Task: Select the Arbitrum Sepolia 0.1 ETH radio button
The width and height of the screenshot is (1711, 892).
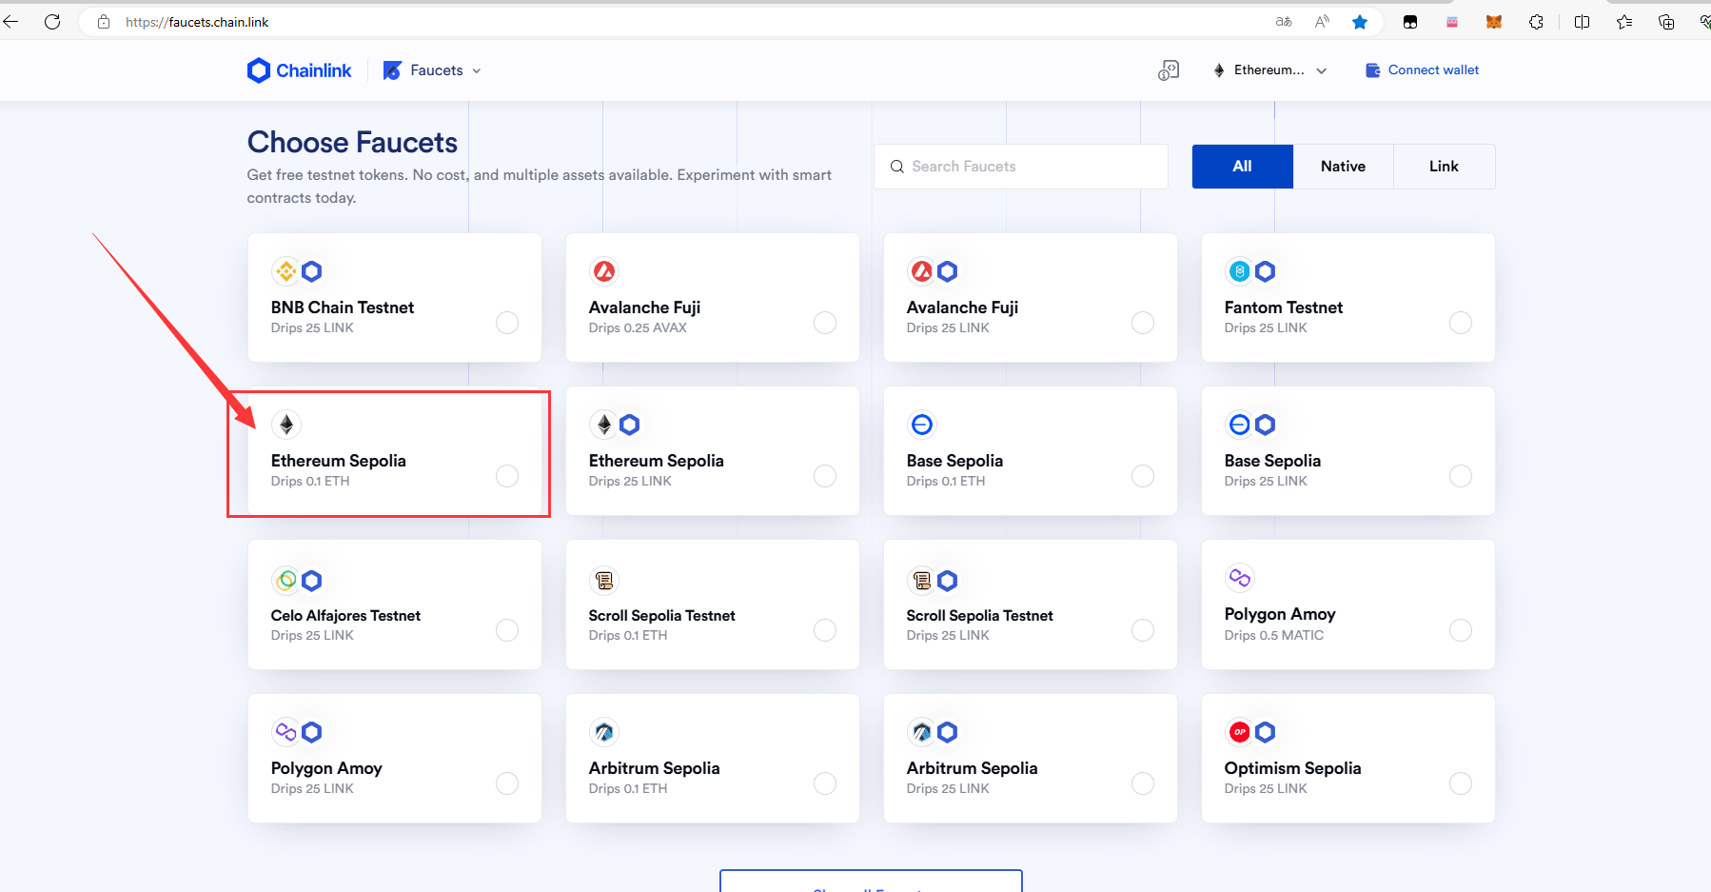Action: [825, 783]
